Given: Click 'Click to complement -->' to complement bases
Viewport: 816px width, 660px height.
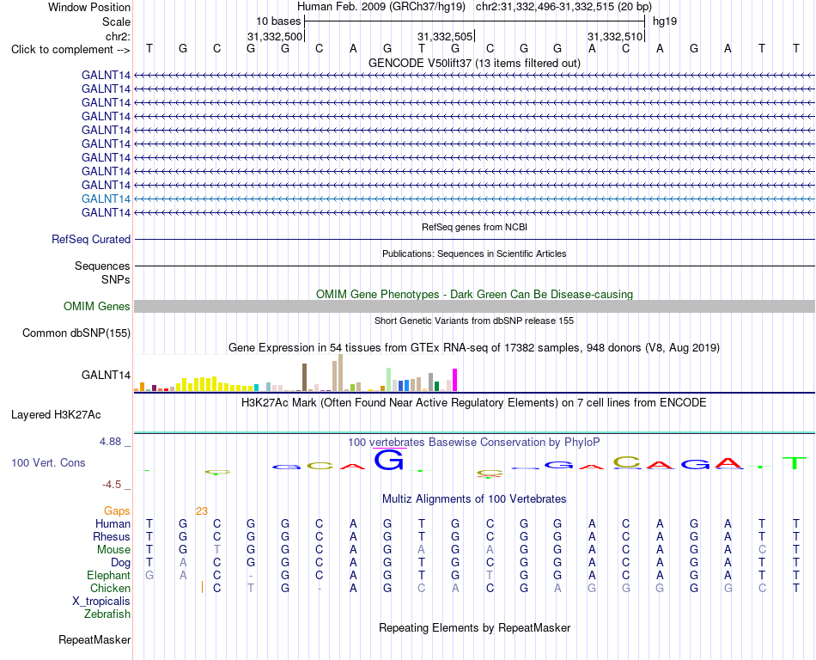Looking at the screenshot, I should [x=70, y=50].
